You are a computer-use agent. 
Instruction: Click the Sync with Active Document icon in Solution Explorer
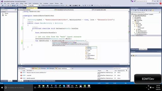click(x=141, y=10)
